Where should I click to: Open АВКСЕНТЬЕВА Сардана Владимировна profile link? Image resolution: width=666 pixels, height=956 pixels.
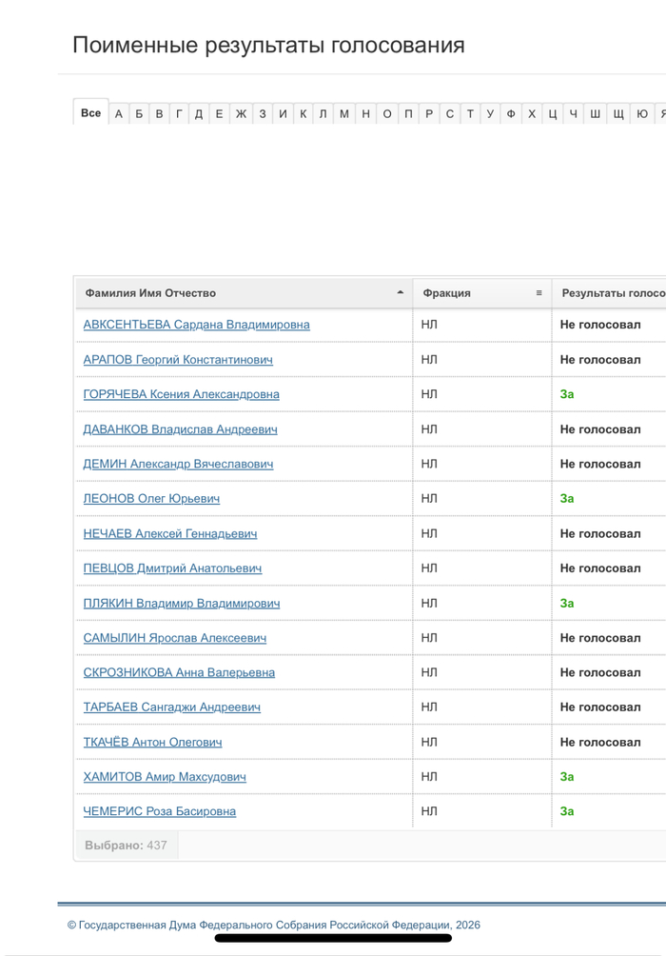tap(196, 325)
